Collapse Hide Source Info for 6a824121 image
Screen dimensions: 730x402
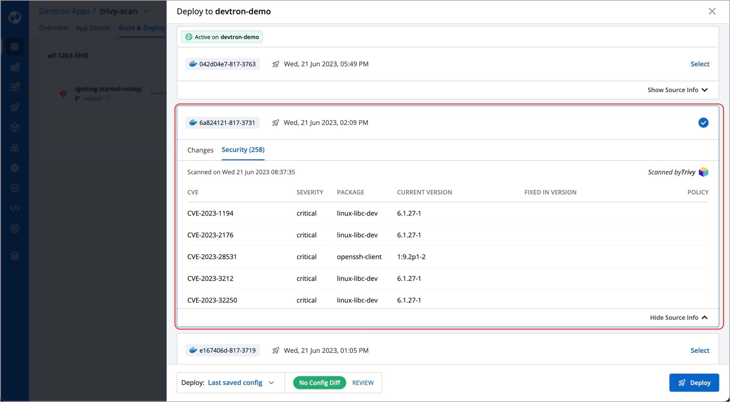[x=678, y=318]
